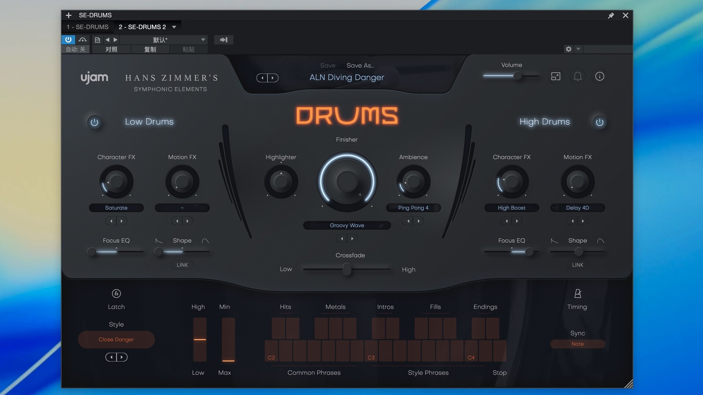Click previous Groovy Wave finisher arrow
Viewport: 703px width, 395px height.
coord(342,238)
